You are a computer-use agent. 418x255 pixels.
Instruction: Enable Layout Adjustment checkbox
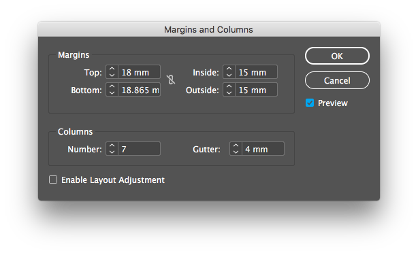(x=53, y=180)
